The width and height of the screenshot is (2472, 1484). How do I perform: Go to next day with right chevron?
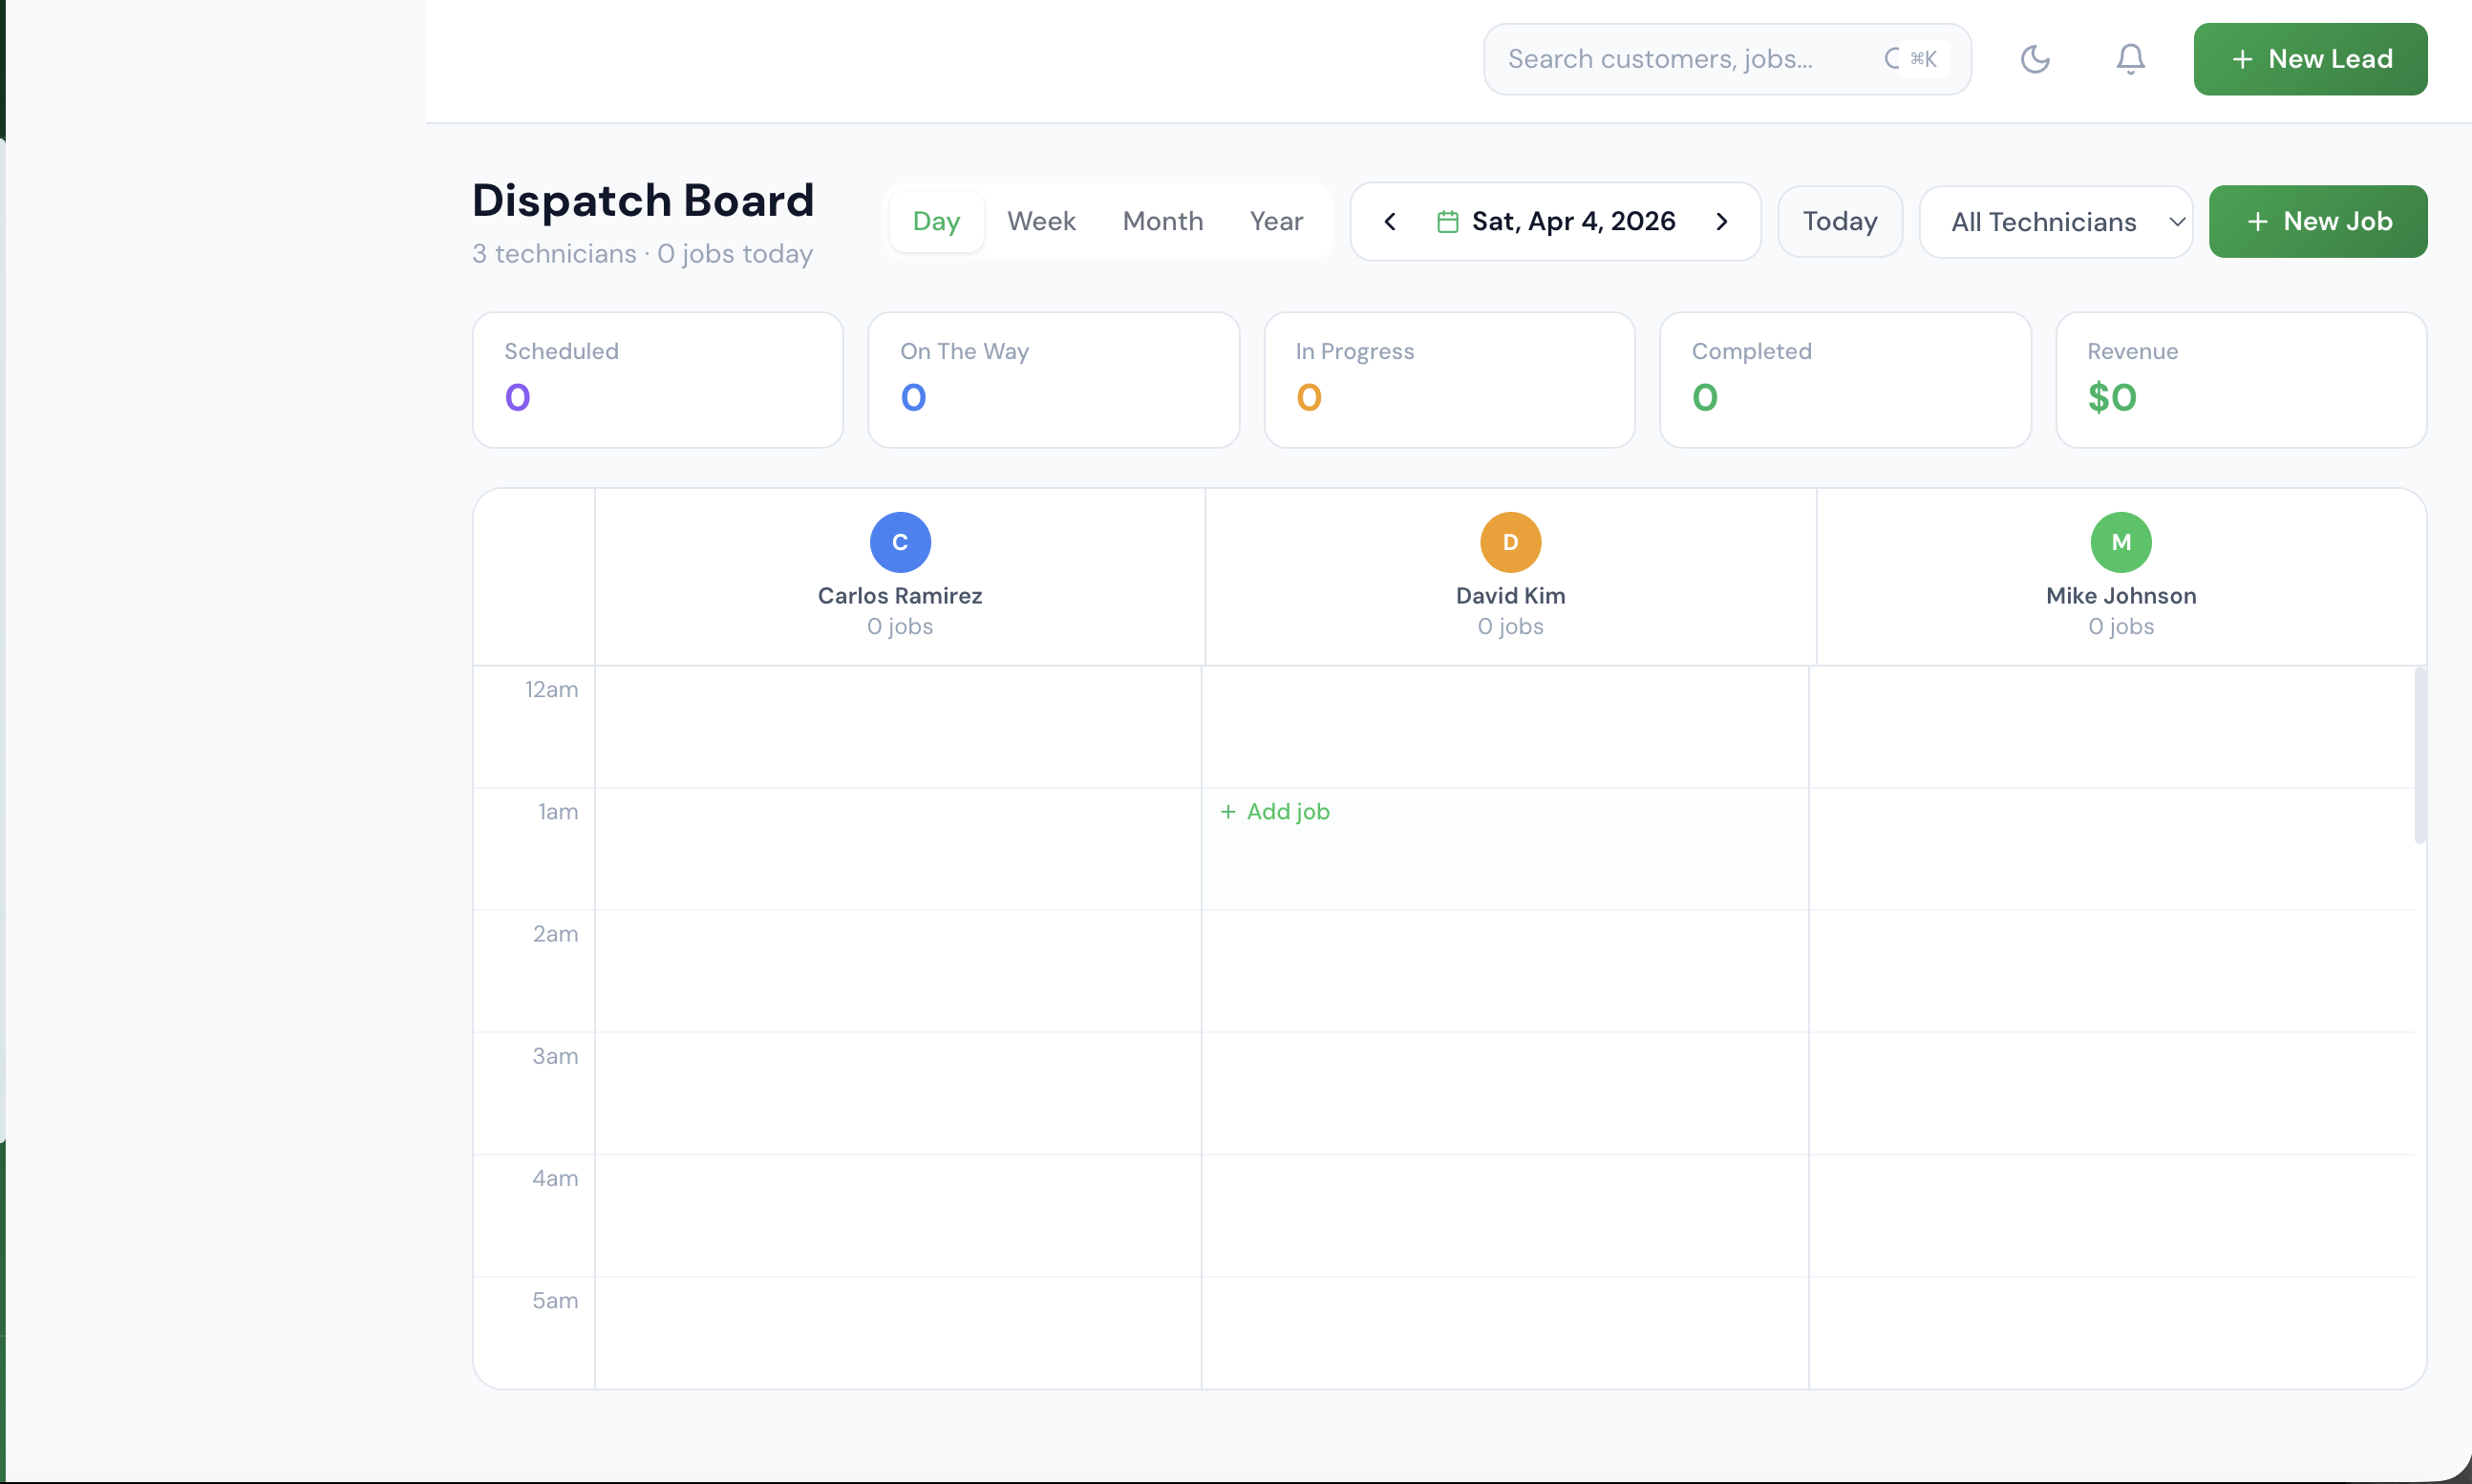(x=1721, y=221)
